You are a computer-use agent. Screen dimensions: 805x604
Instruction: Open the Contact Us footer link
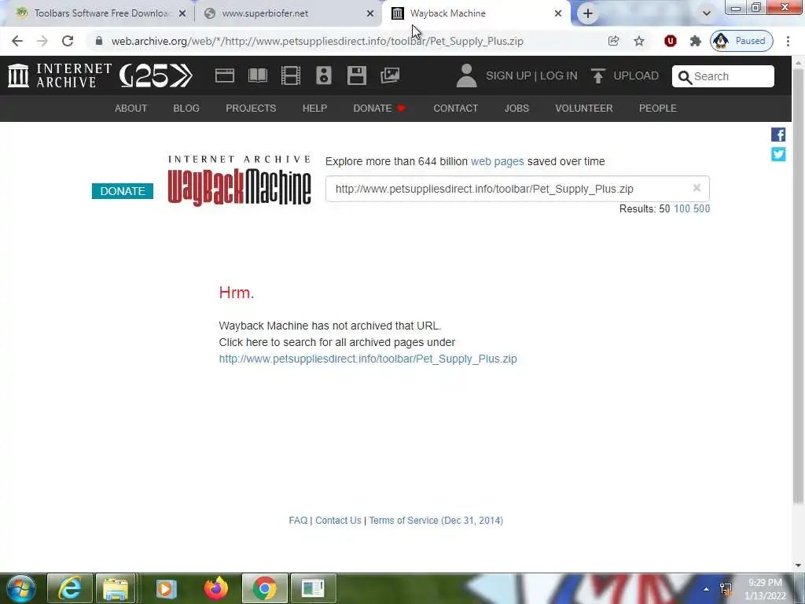click(x=338, y=521)
